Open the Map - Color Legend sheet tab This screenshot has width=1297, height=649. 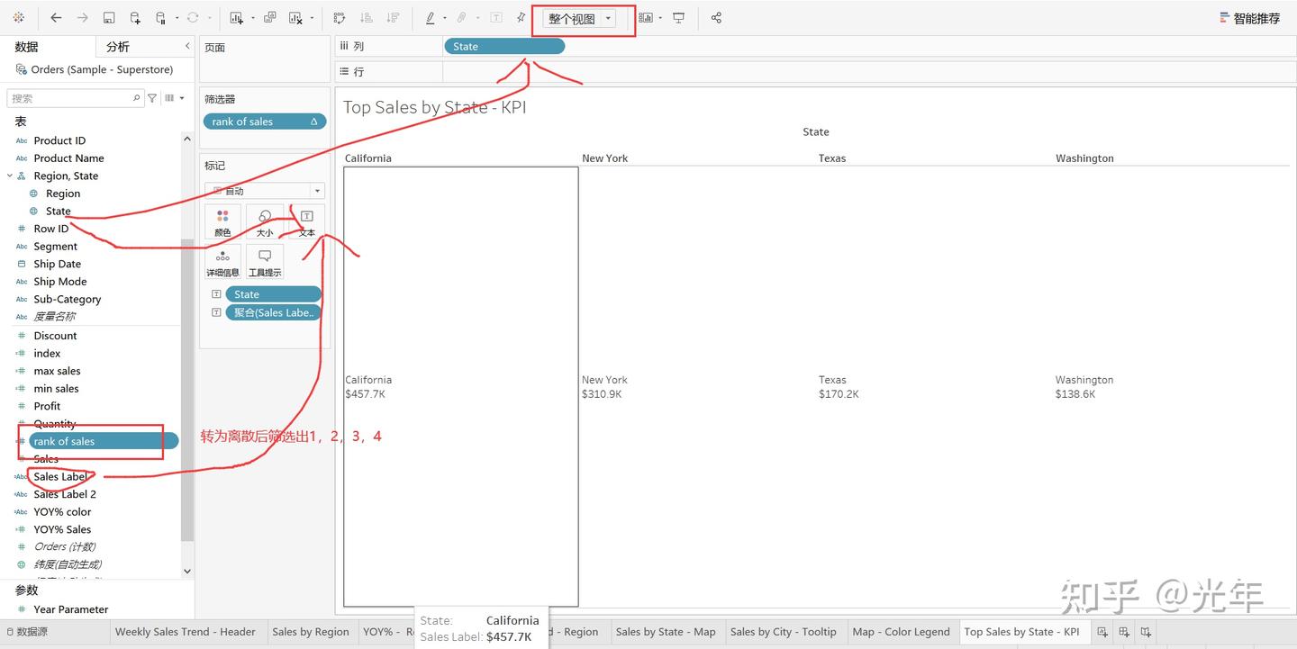(x=901, y=632)
